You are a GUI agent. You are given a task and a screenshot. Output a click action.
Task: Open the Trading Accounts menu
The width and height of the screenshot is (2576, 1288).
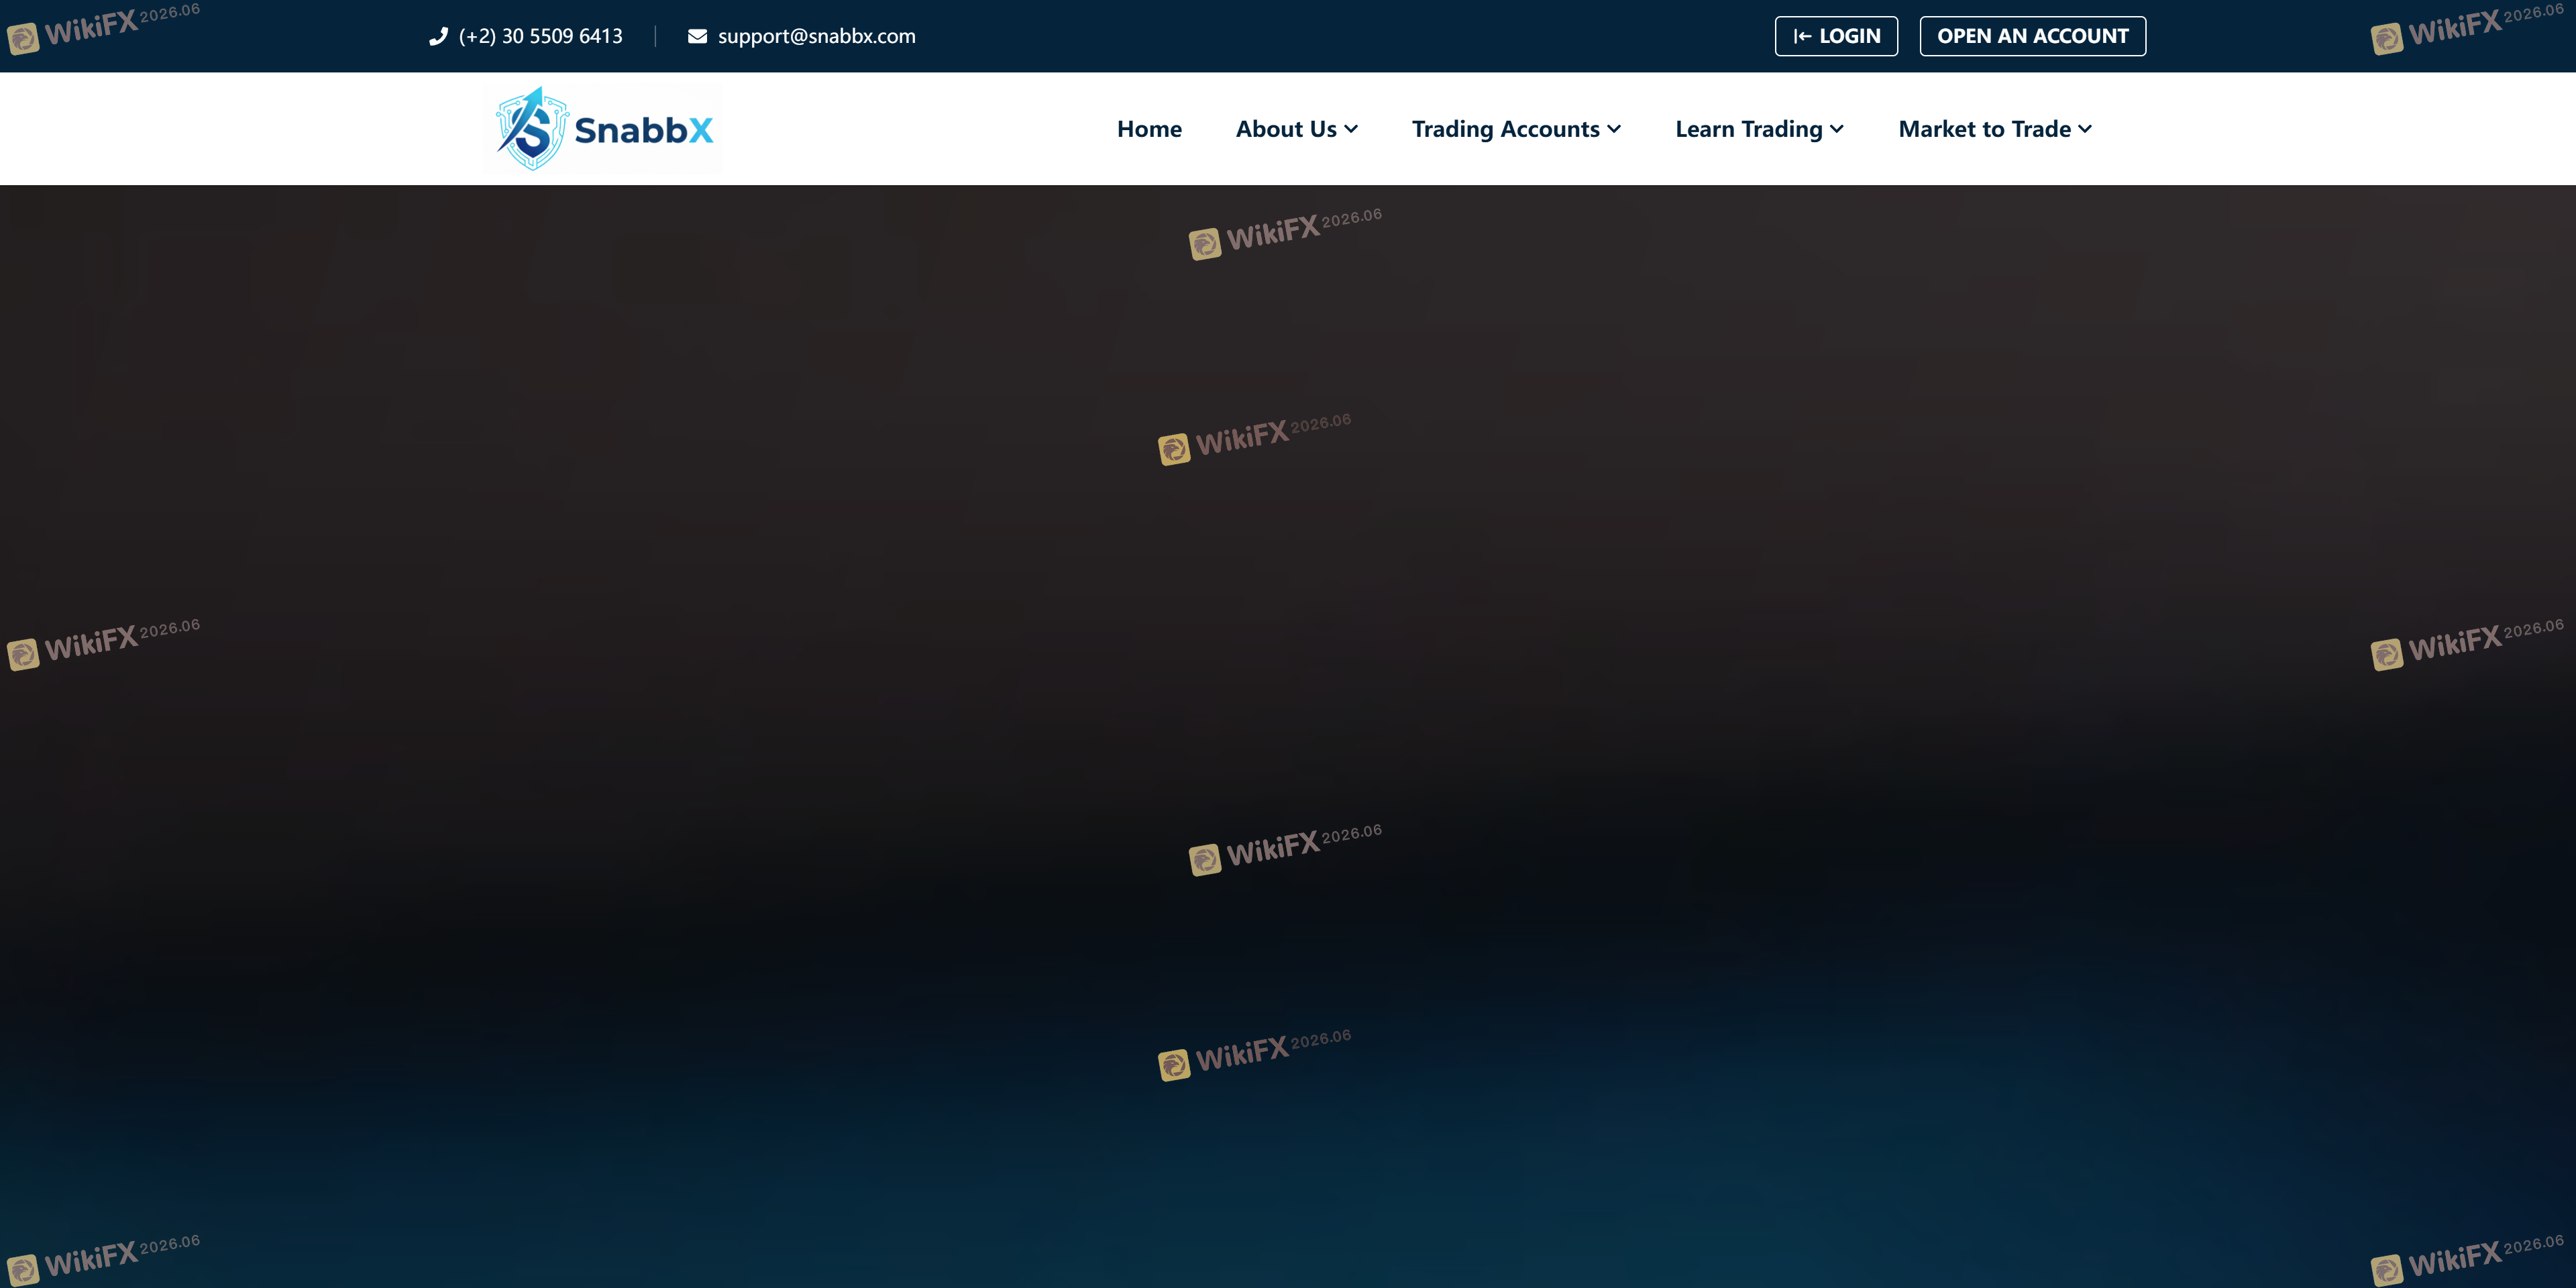pos(1516,129)
